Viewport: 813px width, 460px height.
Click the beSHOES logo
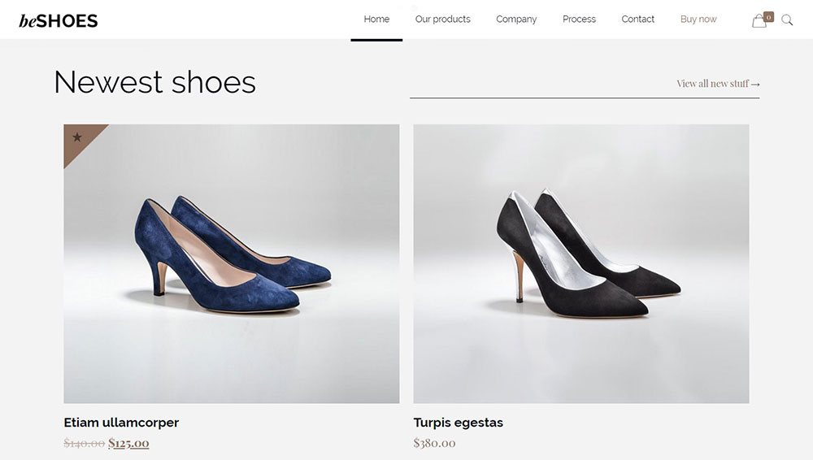coord(59,20)
